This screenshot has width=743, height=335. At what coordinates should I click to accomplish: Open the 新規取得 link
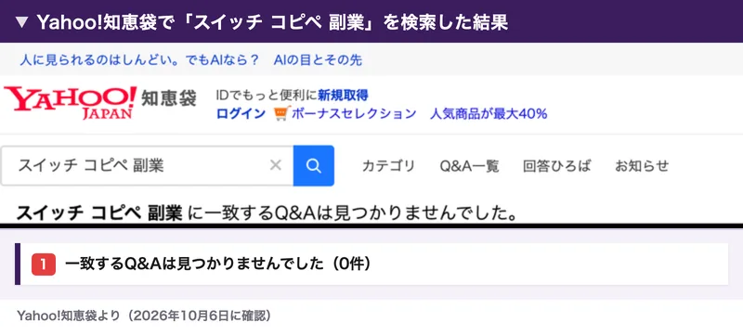point(343,96)
